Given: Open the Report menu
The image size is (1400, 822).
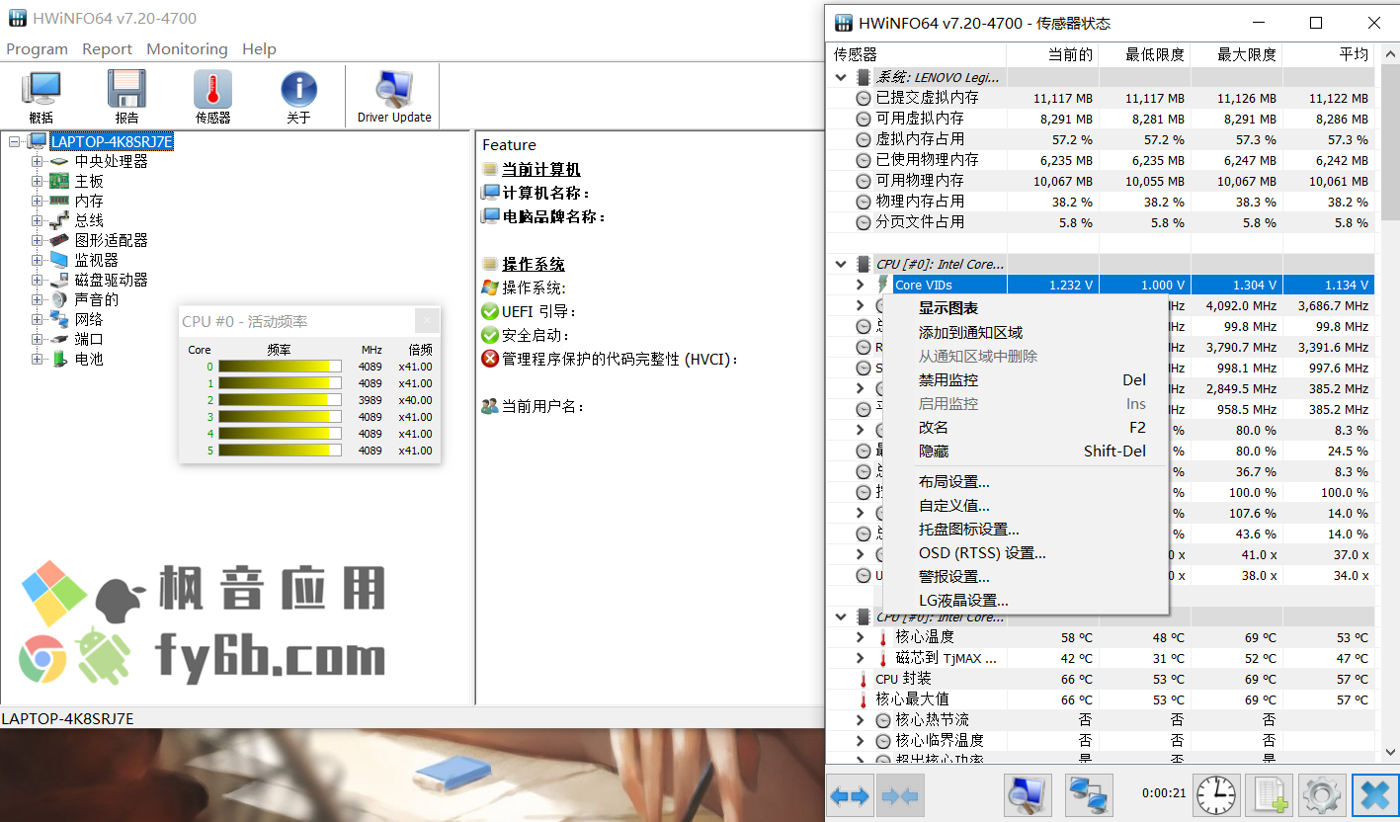Looking at the screenshot, I should [x=107, y=49].
